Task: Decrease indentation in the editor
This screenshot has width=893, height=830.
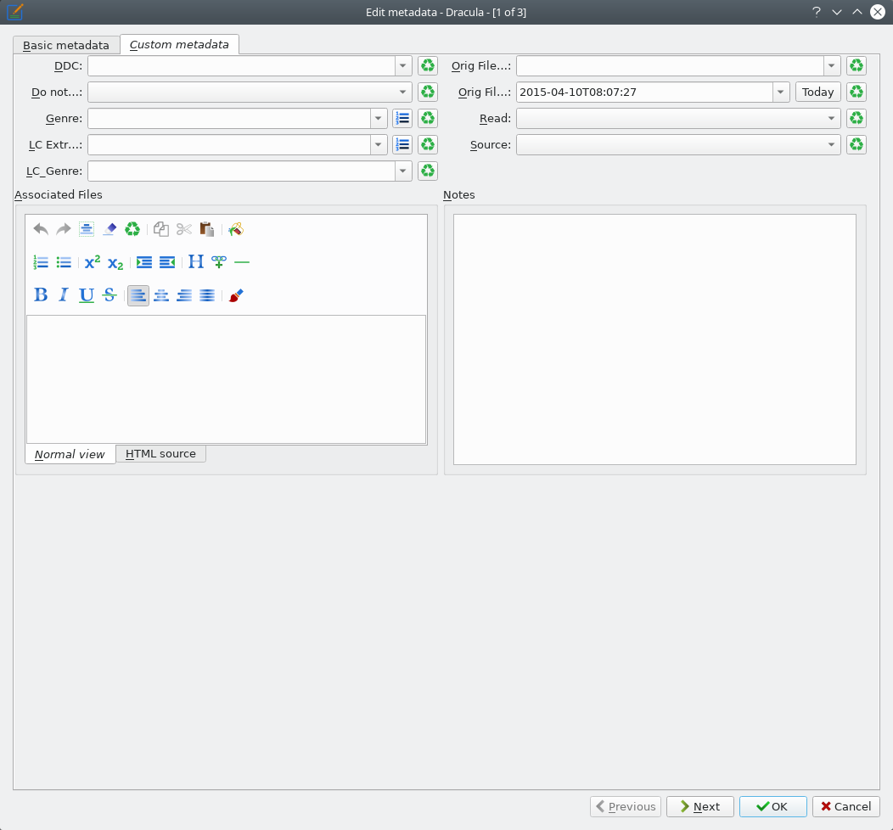Action: tap(167, 262)
